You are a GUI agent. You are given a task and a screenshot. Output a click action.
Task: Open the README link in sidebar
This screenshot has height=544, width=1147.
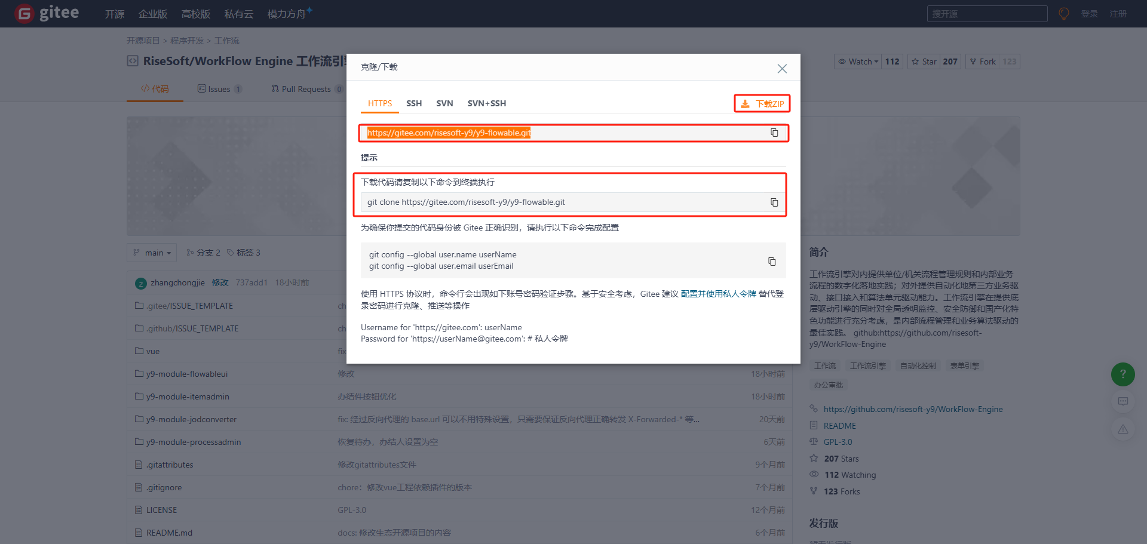click(839, 426)
